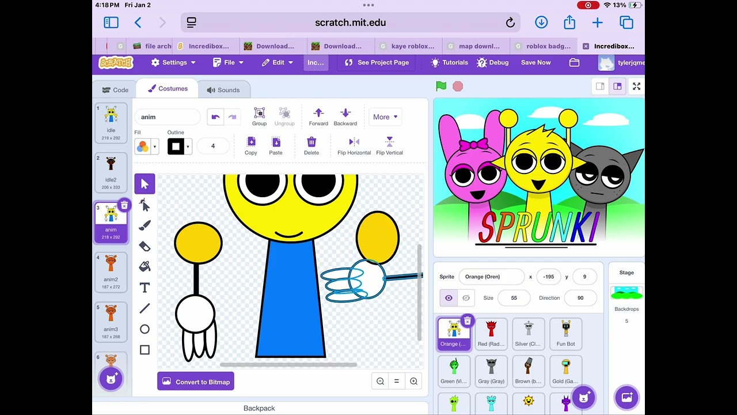
Task: Switch to small stage layout
Action: (600, 86)
